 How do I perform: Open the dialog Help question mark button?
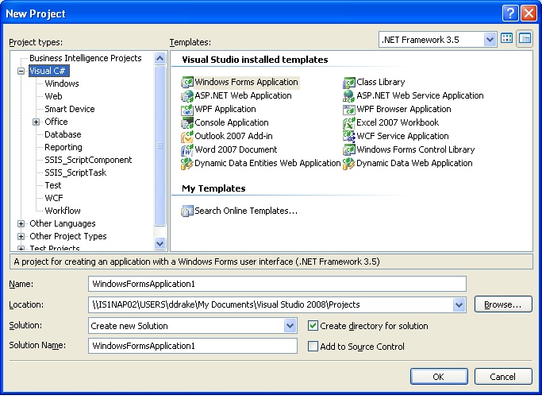point(509,14)
